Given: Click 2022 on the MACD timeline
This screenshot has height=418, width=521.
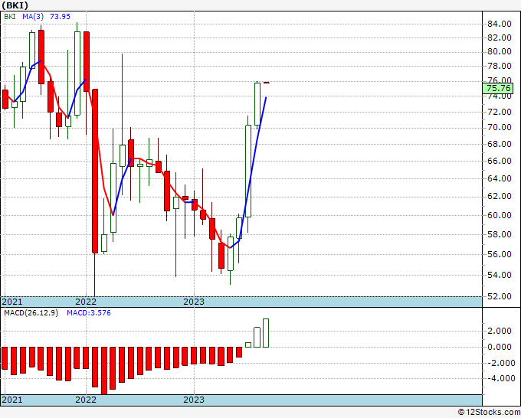Looking at the screenshot, I should 86,400.
